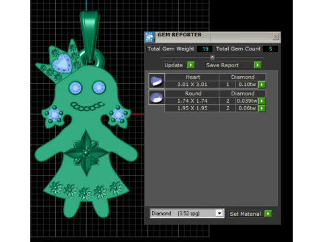Select the Heart gem thumbnail

click(x=156, y=81)
